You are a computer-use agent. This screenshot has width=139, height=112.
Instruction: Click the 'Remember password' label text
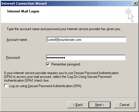tap(66, 64)
